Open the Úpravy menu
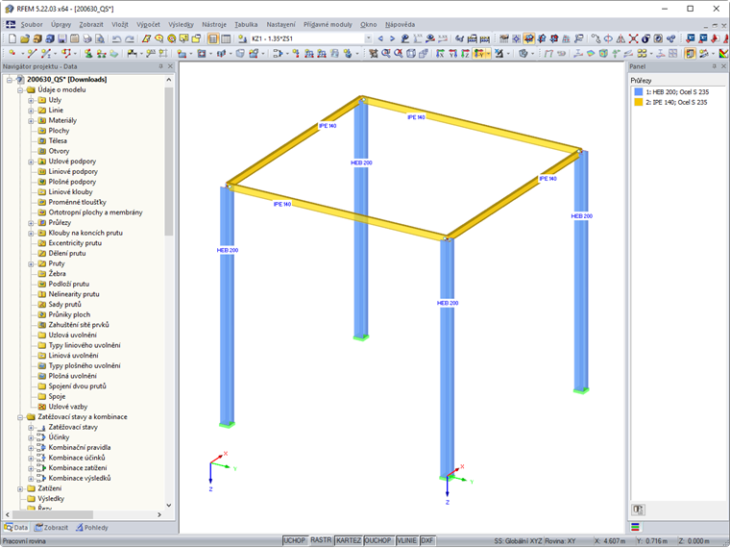730x548 pixels. coord(61,24)
